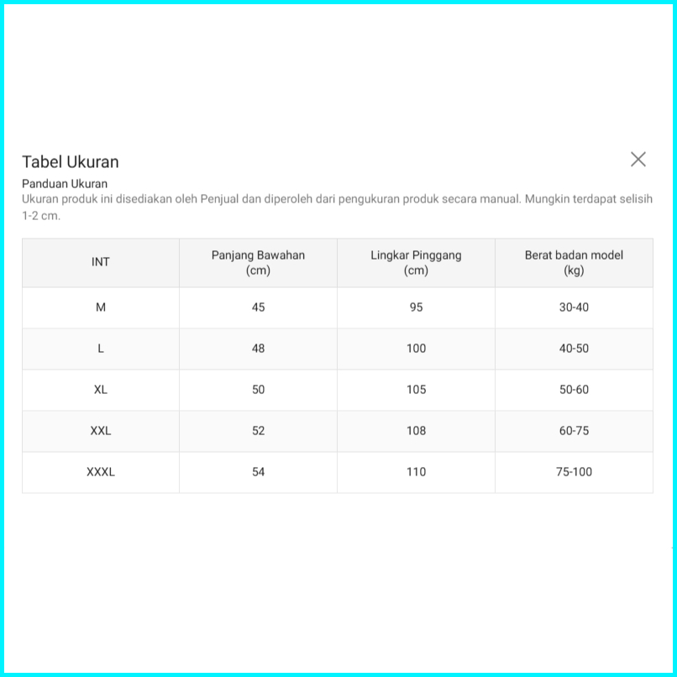Select the INT column header

pos(101,262)
